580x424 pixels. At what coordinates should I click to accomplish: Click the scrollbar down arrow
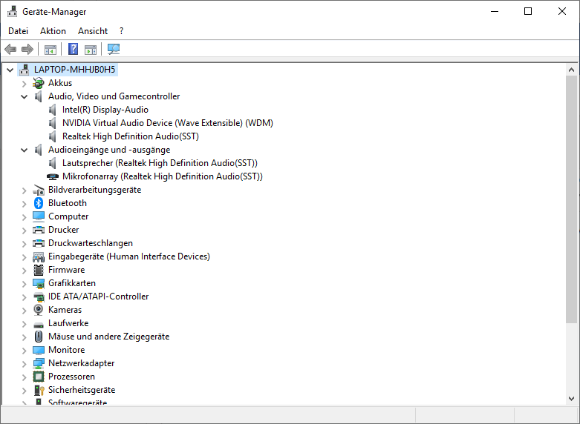[571, 399]
